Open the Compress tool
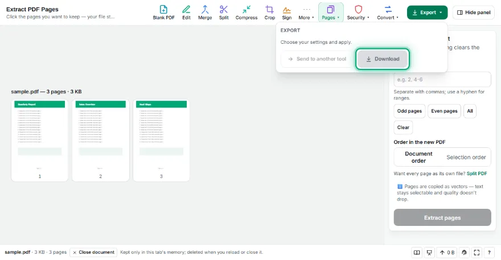The image size is (501, 260). 247,13
